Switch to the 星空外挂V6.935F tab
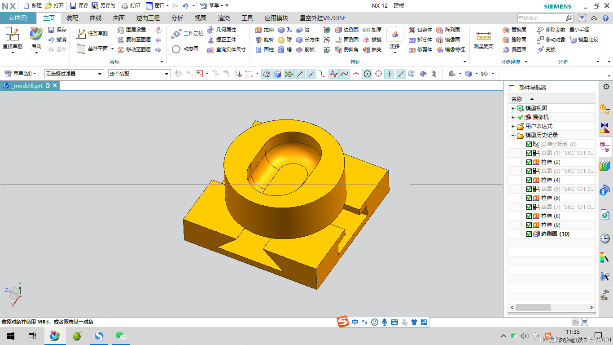This screenshot has height=345, width=613. coord(323,18)
